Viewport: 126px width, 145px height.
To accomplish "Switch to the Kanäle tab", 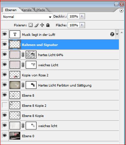I will (27, 10).
